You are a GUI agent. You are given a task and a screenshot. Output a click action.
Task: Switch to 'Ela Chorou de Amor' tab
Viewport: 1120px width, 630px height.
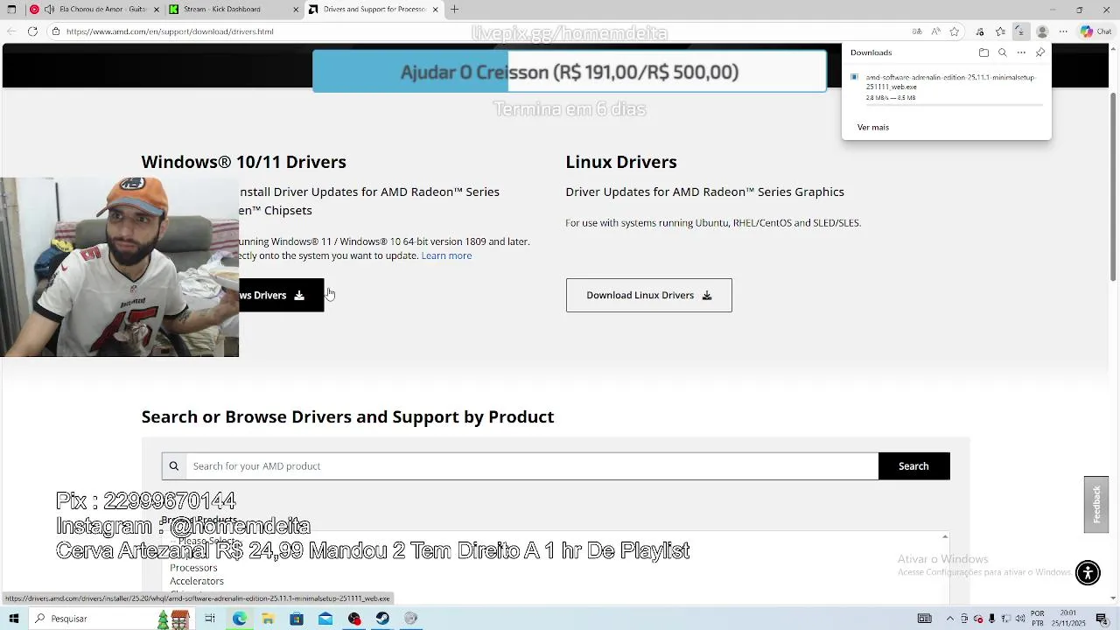(x=94, y=10)
